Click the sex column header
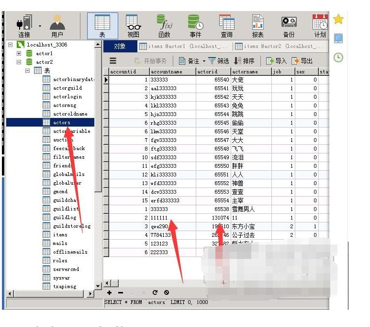This screenshot has width=370, height=327. tap(307, 71)
